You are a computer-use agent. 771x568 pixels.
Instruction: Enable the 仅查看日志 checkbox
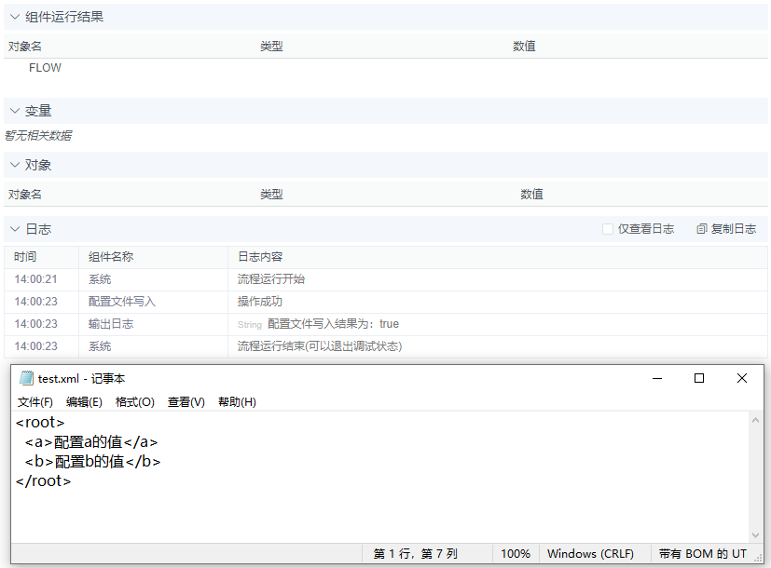click(x=608, y=229)
